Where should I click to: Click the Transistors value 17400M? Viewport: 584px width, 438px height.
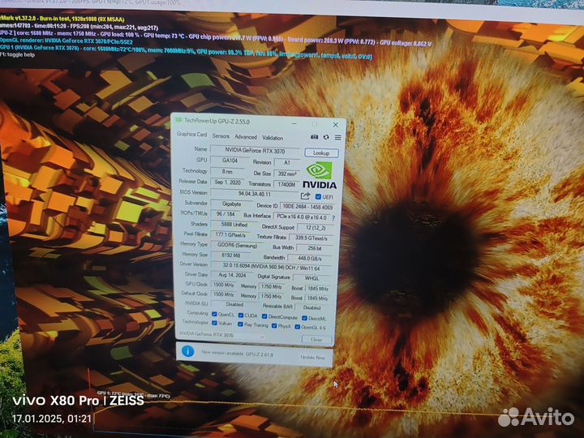point(286,184)
